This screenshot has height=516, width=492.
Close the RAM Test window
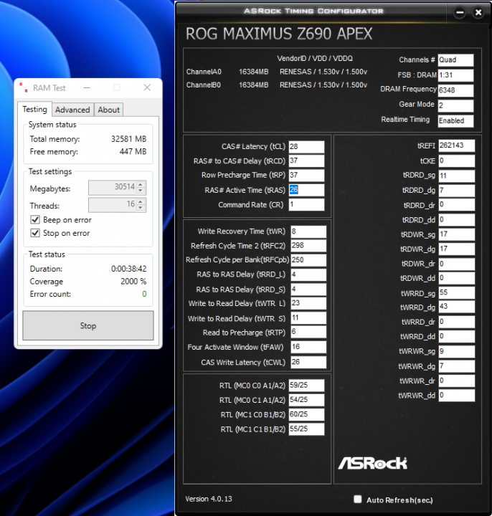(147, 87)
